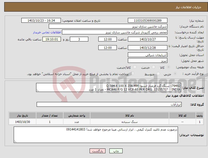Click the نام کالا column header
208x158 pixels.
point(129,115)
